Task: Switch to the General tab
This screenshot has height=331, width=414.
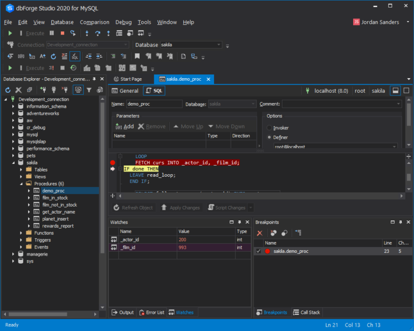Action: 125,91
